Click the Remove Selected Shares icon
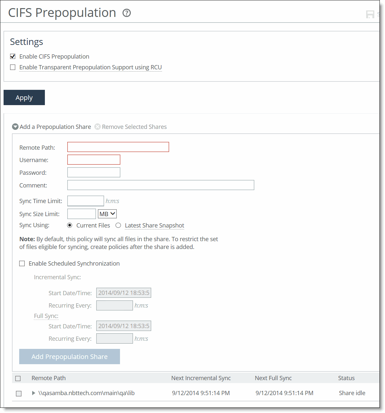Viewport: 385px width, 413px height. (x=98, y=127)
